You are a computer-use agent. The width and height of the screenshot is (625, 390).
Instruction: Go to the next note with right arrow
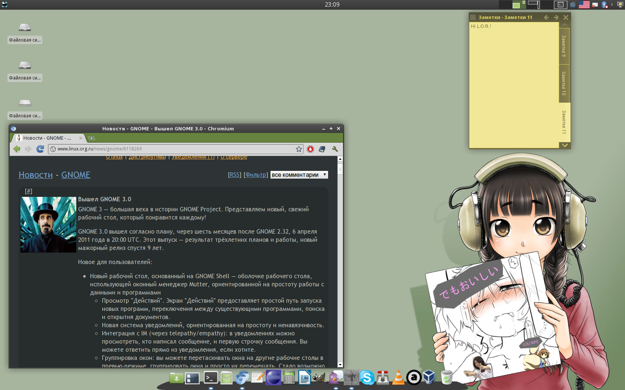(x=556, y=17)
